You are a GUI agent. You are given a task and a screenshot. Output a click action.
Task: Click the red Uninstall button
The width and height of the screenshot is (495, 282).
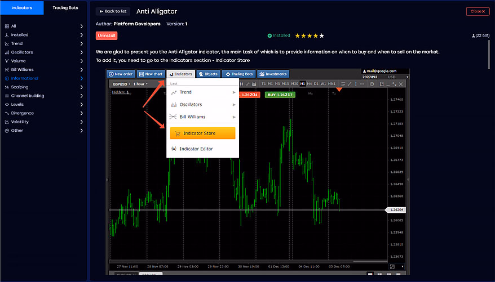107,35
